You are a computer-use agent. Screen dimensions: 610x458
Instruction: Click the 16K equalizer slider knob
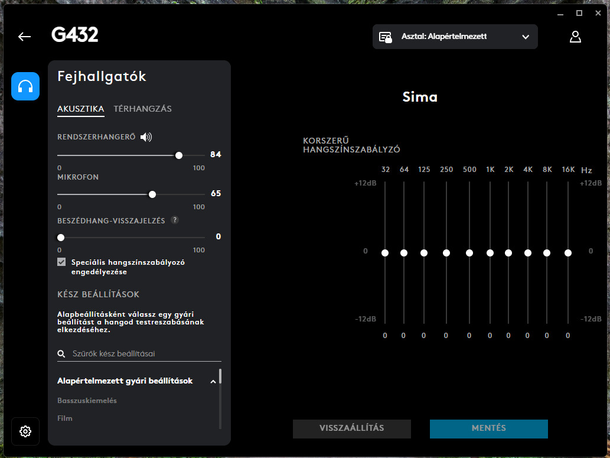click(x=568, y=253)
